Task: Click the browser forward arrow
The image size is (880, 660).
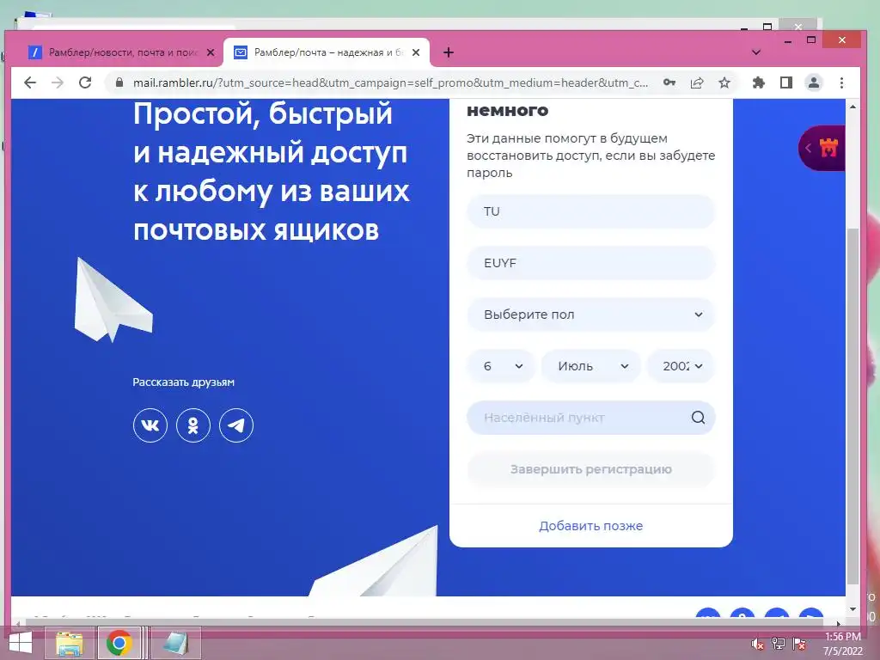Action: click(58, 83)
